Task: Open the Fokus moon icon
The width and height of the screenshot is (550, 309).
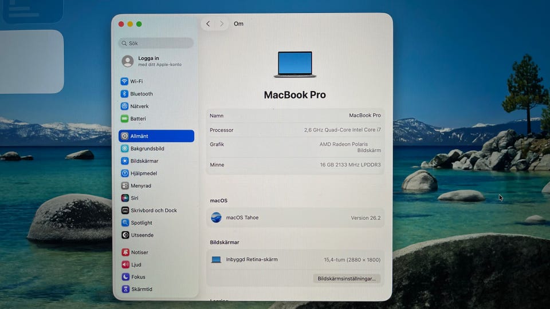Action: 125,277
